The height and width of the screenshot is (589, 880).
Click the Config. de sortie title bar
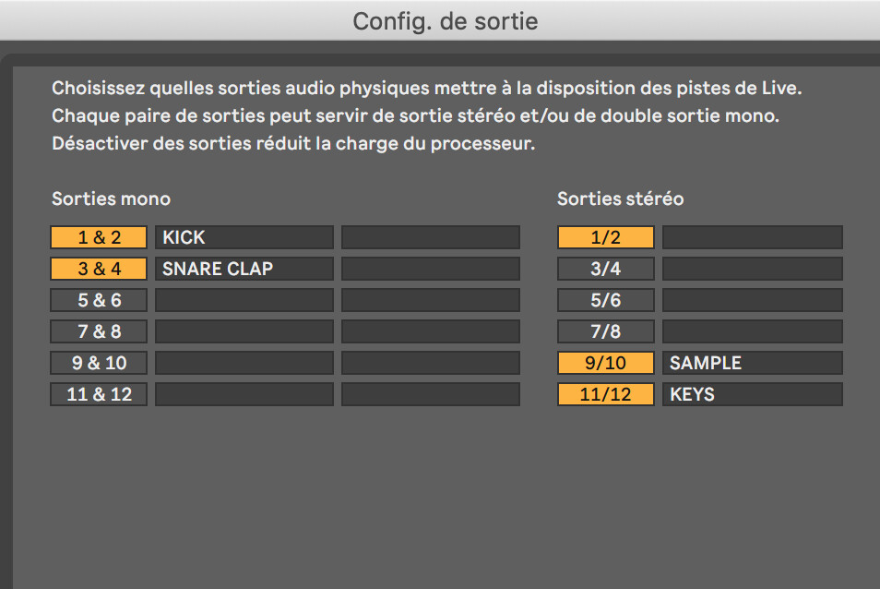[440, 20]
